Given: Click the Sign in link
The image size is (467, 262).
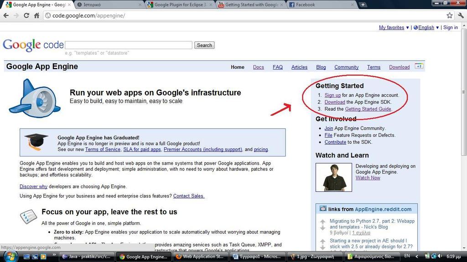Looking at the screenshot, I should coord(450,28).
